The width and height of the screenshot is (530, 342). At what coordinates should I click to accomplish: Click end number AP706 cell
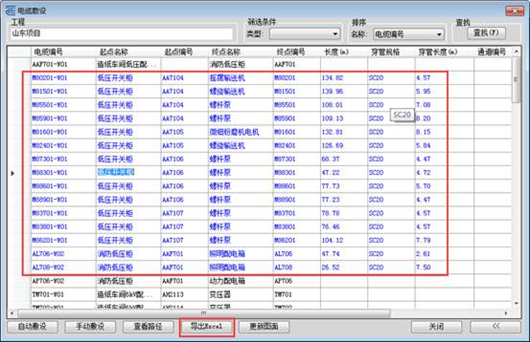[x=283, y=281]
